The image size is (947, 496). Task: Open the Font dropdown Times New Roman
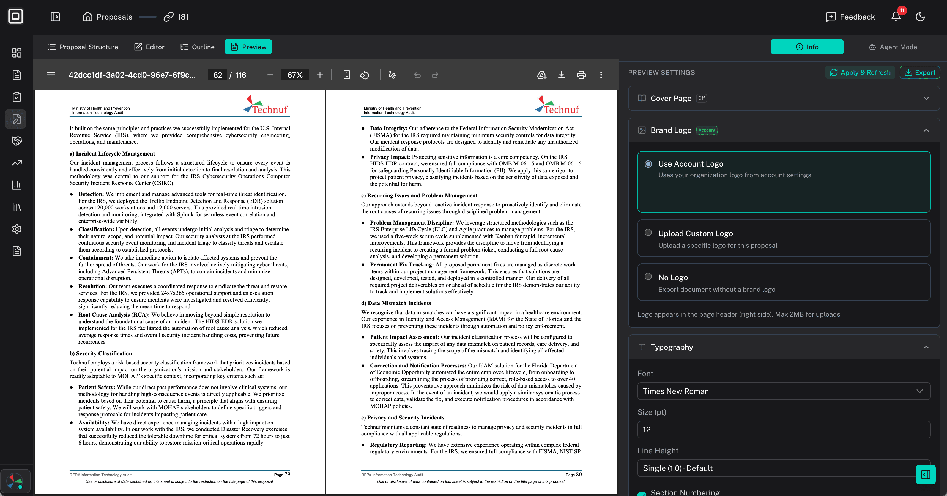783,391
